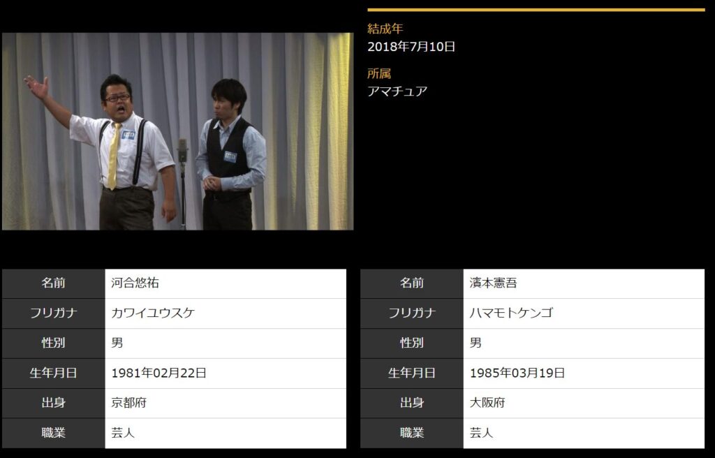Click the 出身 label beside 大阪府
The image size is (715, 458).
412,403
